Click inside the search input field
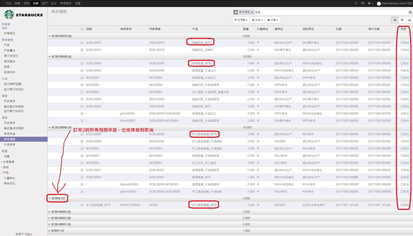413x236 pixels. coord(331,12)
